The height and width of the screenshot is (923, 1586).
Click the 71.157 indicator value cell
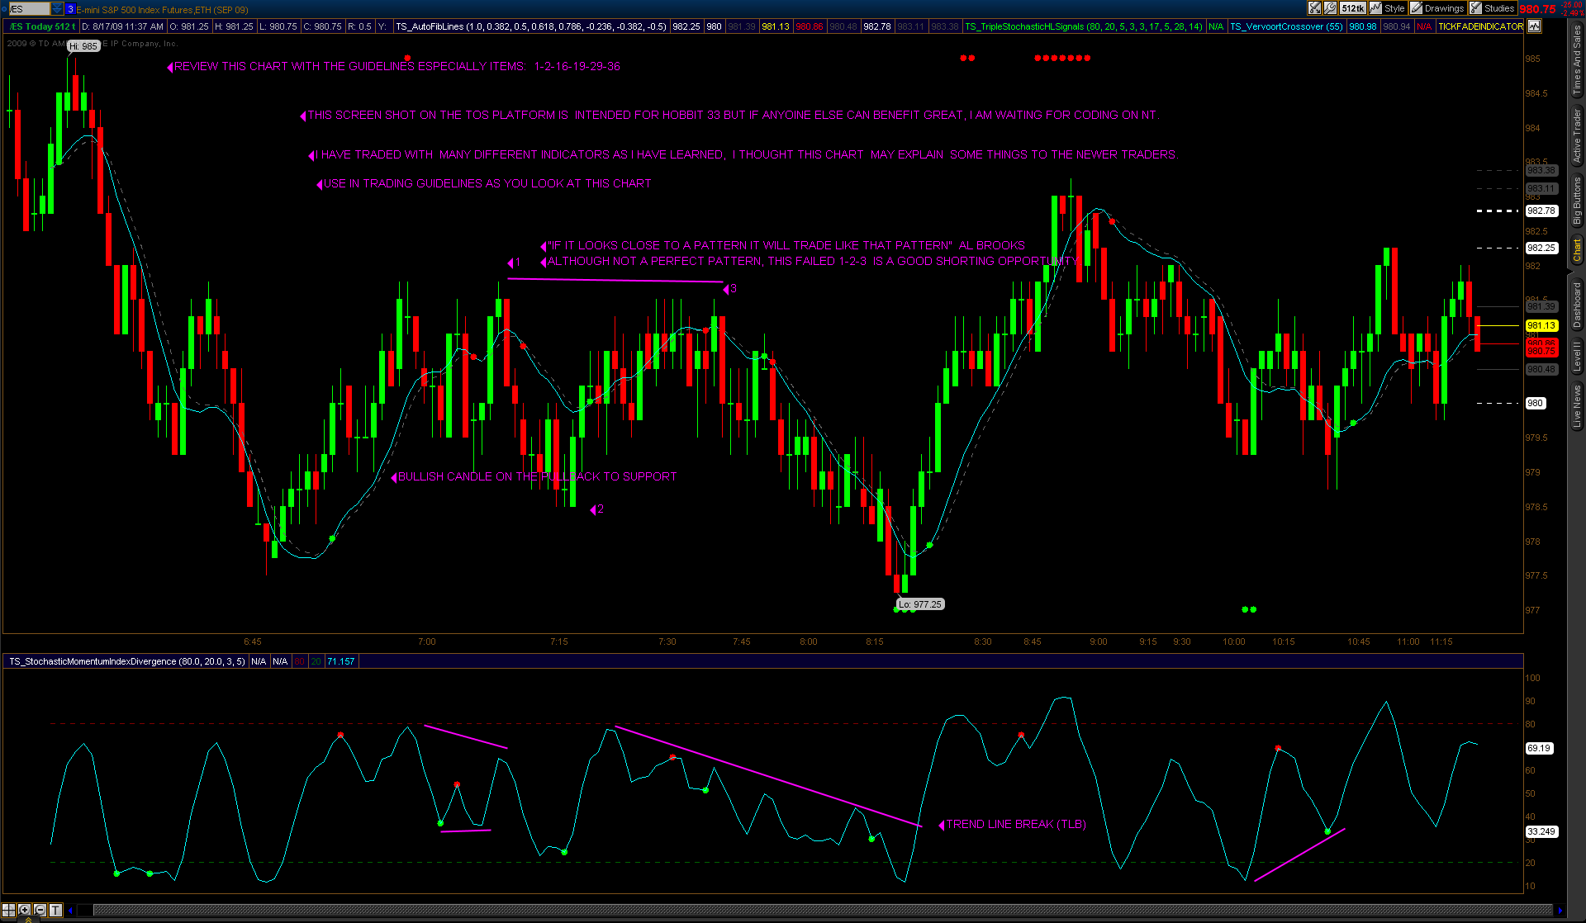[x=341, y=661]
